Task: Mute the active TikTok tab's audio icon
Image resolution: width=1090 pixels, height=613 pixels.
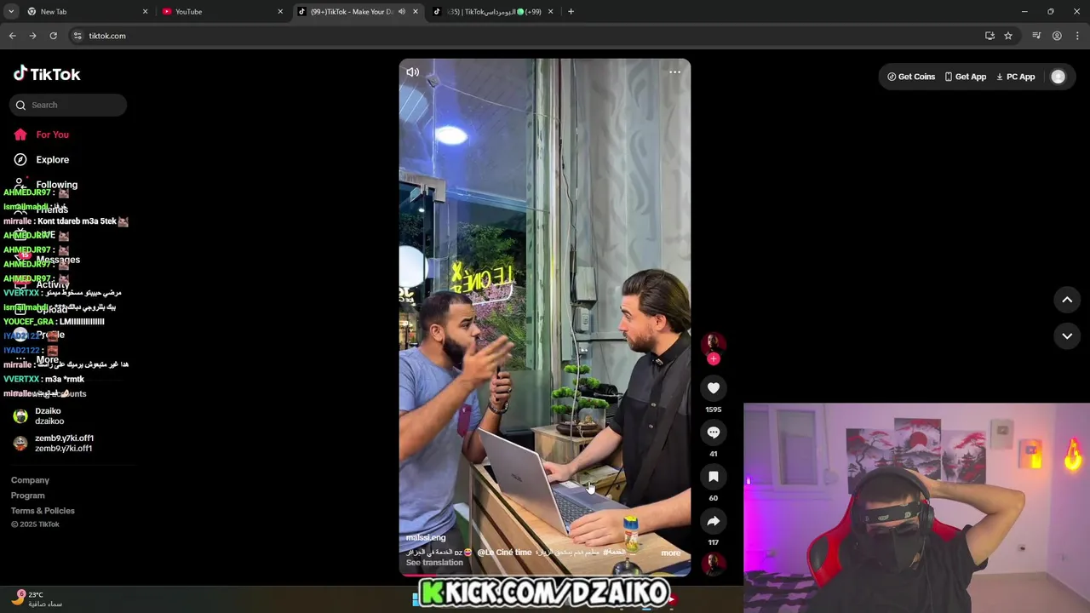Action: [402, 11]
